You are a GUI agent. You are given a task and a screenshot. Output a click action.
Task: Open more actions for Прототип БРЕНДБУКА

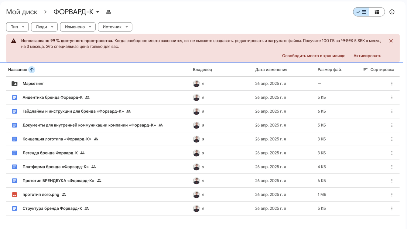coord(392,181)
